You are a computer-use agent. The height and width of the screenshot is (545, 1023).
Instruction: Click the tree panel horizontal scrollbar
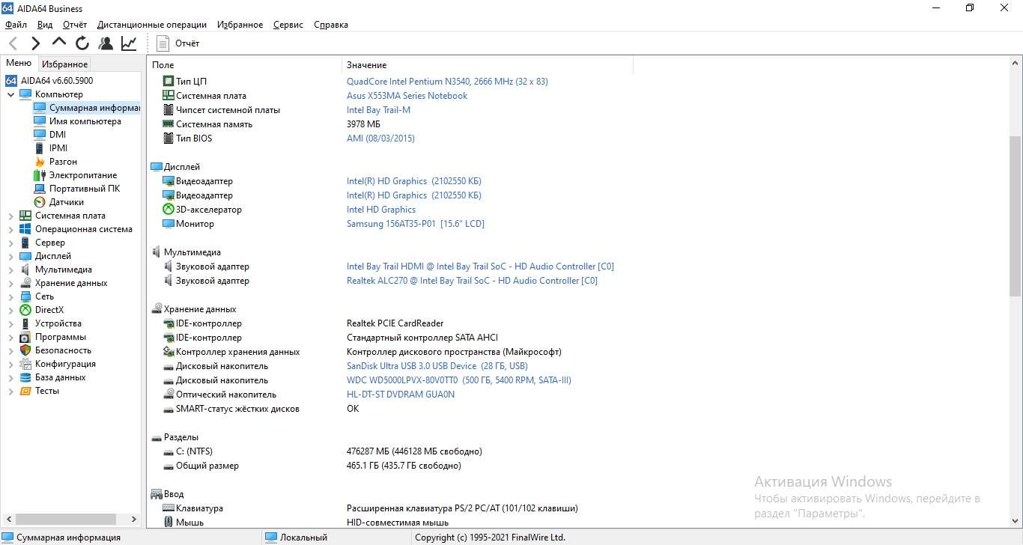pos(66,519)
